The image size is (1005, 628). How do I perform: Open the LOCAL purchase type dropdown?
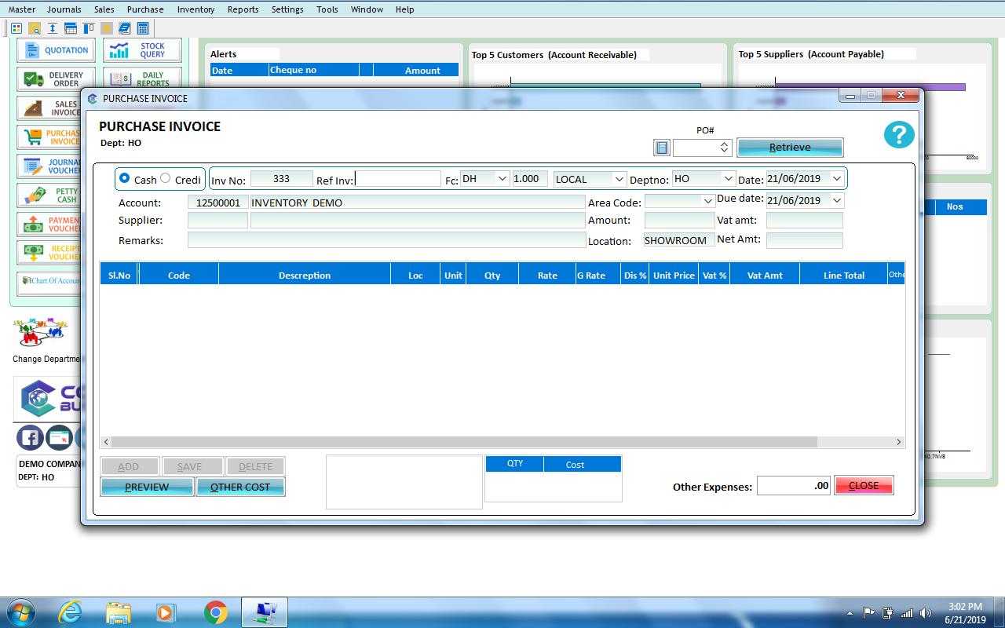[617, 179]
